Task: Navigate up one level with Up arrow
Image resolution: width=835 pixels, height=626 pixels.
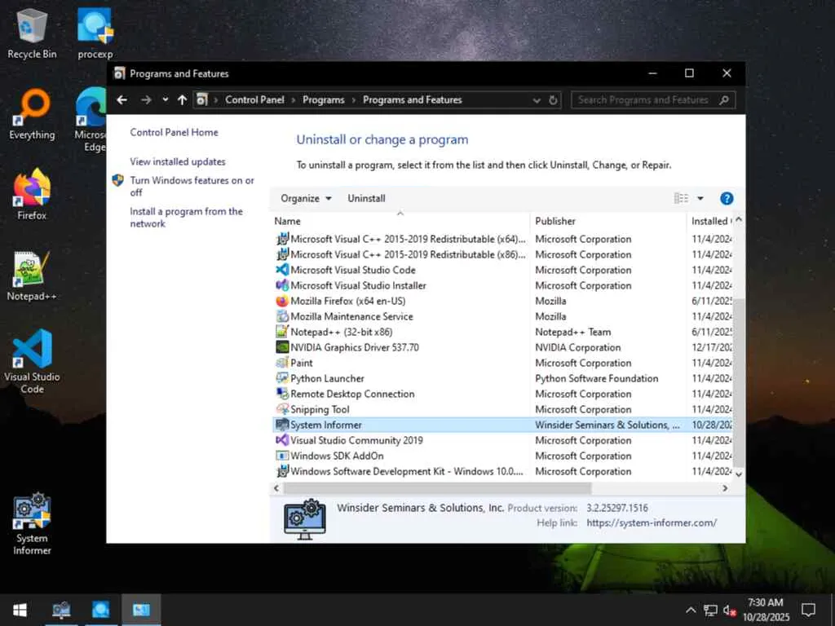Action: [182, 100]
